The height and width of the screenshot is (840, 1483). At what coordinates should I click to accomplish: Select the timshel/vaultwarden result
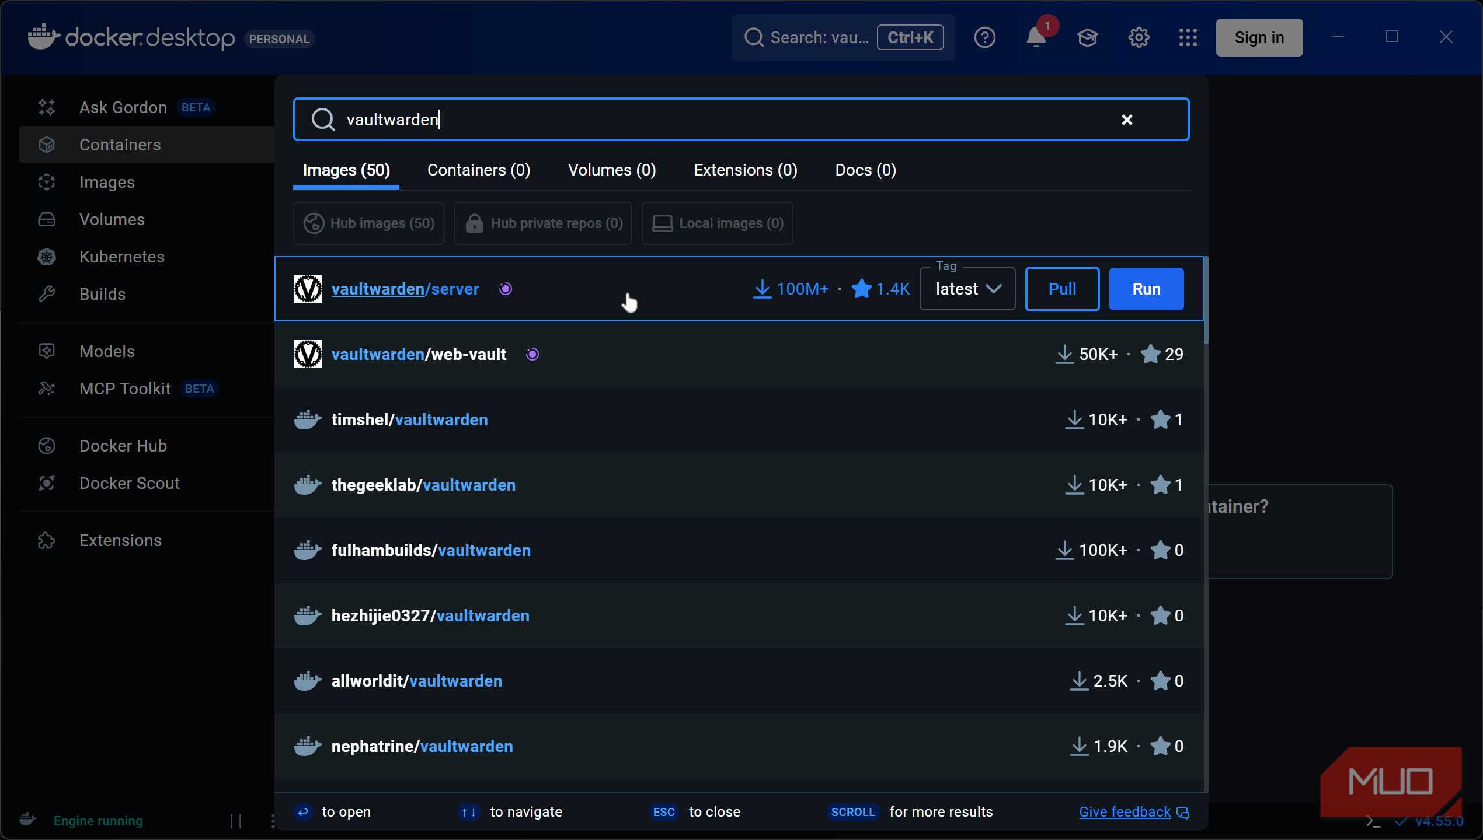739,419
